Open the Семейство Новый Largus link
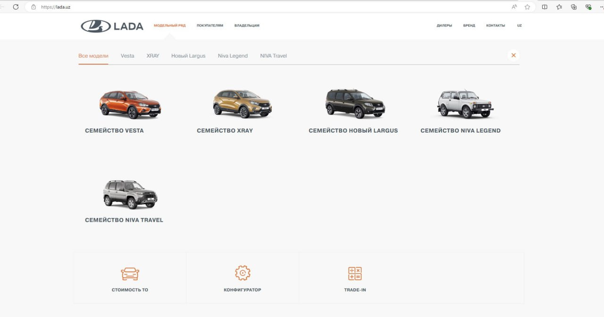This screenshot has height=317, width=604. point(353,131)
